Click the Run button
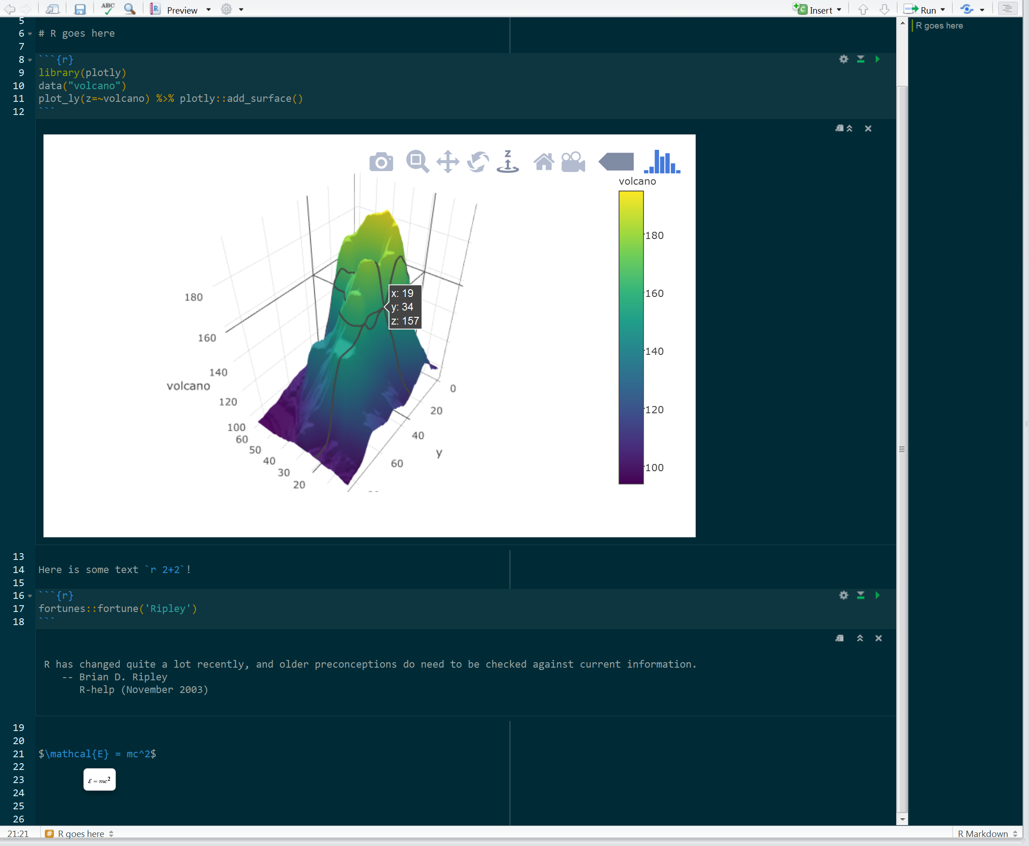Image resolution: width=1029 pixels, height=846 pixels. click(x=920, y=10)
